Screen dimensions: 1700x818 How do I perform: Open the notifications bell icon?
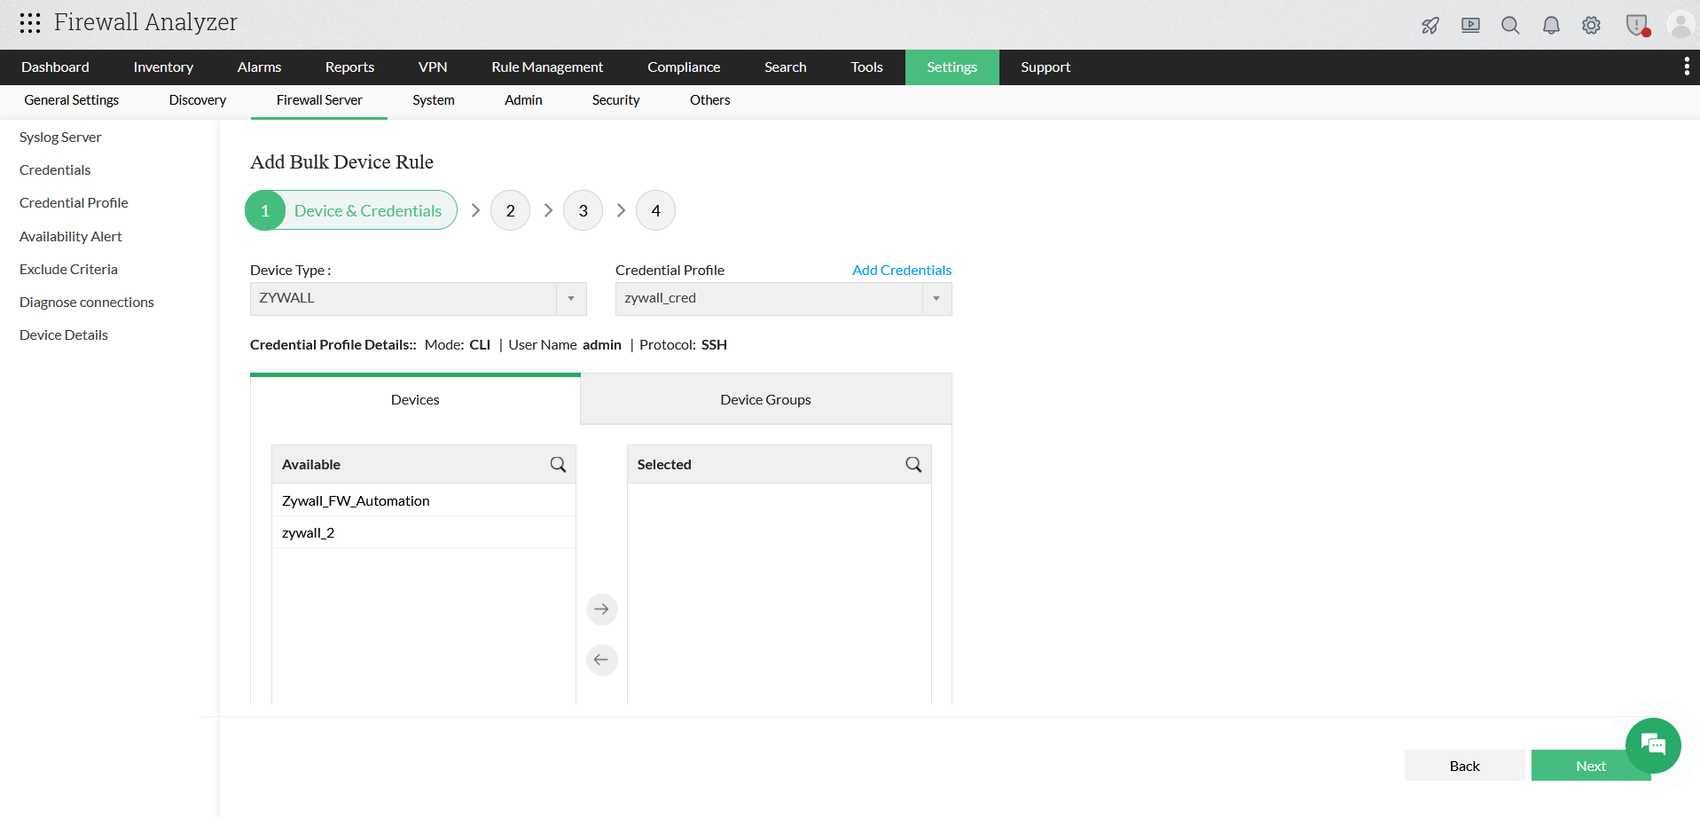(x=1551, y=25)
